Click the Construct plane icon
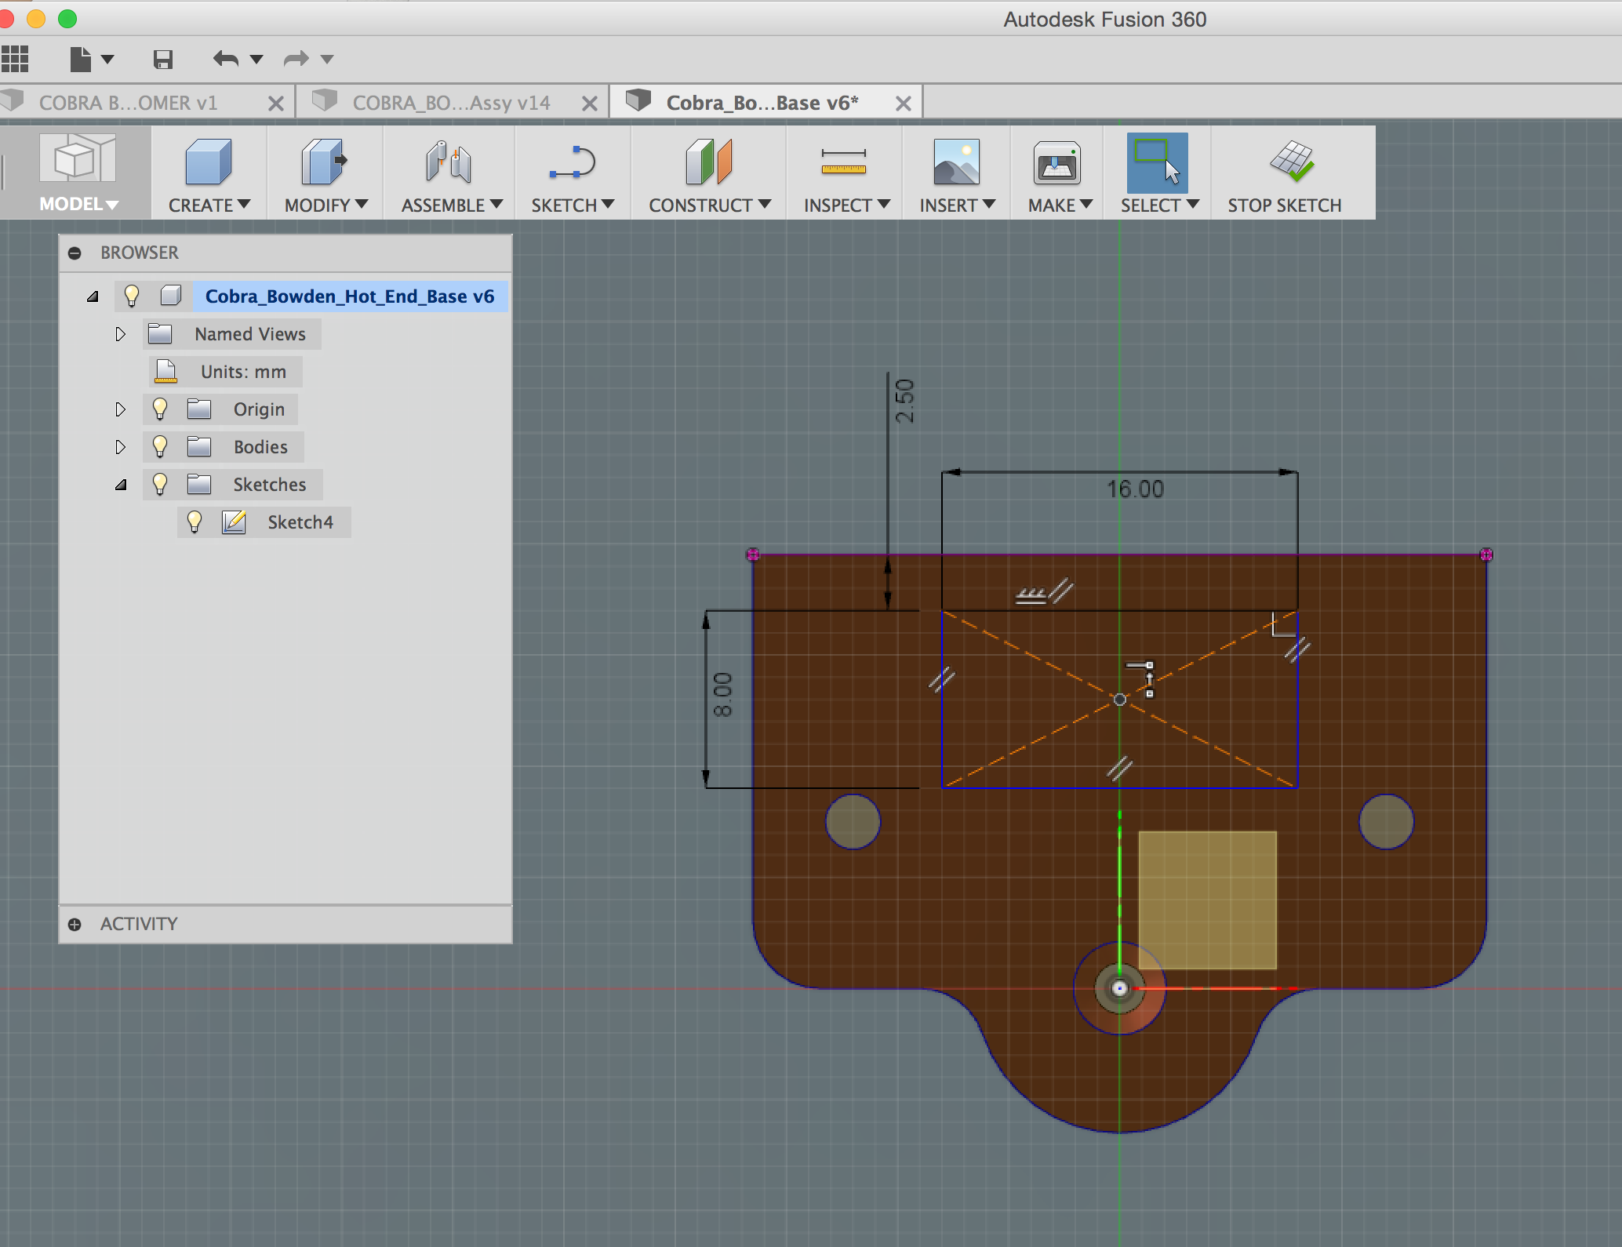The height and width of the screenshot is (1247, 1622). coord(709,163)
